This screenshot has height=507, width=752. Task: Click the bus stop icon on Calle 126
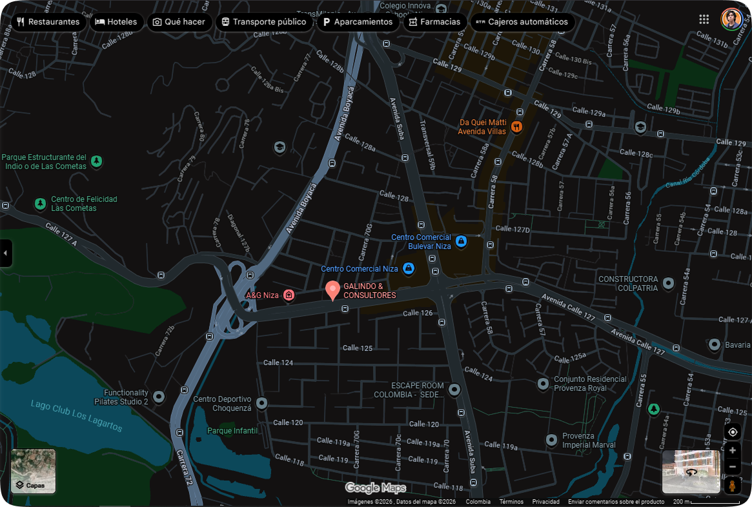click(x=345, y=309)
